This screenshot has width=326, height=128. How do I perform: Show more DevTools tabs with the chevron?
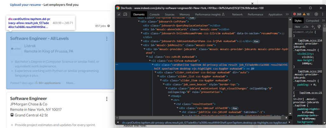(287, 14)
